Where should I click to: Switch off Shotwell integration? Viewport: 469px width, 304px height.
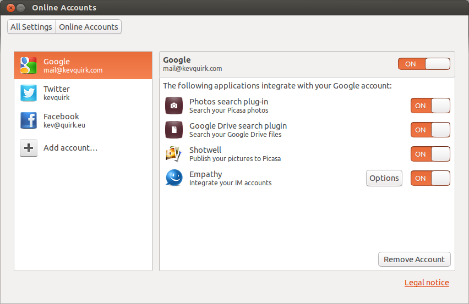(430, 154)
